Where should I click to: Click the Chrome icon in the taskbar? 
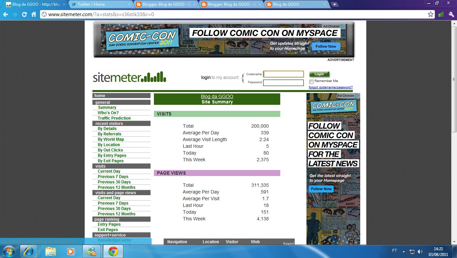tap(113, 251)
